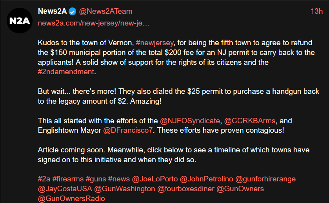Visit the @NJFOSyndicate mention
The width and height of the screenshot is (329, 203).
tap(190, 121)
